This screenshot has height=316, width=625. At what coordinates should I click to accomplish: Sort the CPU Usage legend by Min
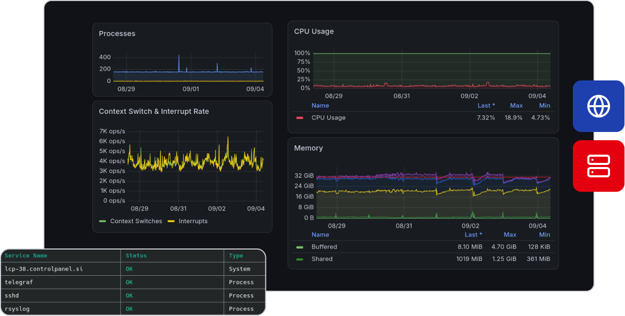(544, 106)
